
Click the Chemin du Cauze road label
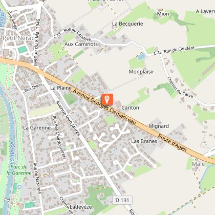180,88
